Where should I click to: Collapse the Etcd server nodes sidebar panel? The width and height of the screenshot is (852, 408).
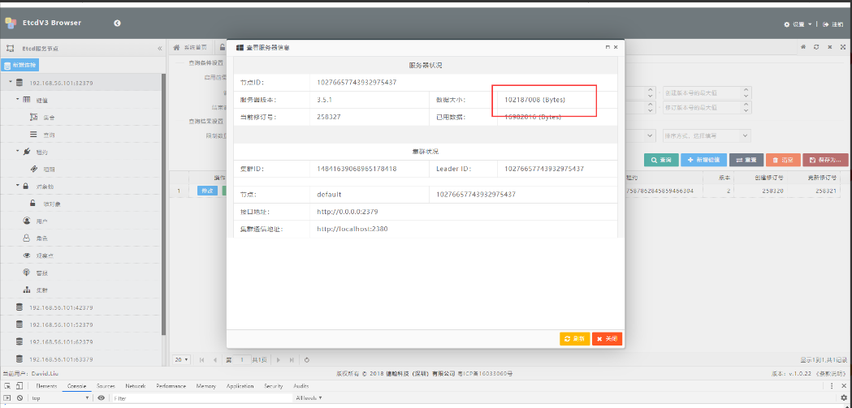pyautogui.click(x=160, y=49)
